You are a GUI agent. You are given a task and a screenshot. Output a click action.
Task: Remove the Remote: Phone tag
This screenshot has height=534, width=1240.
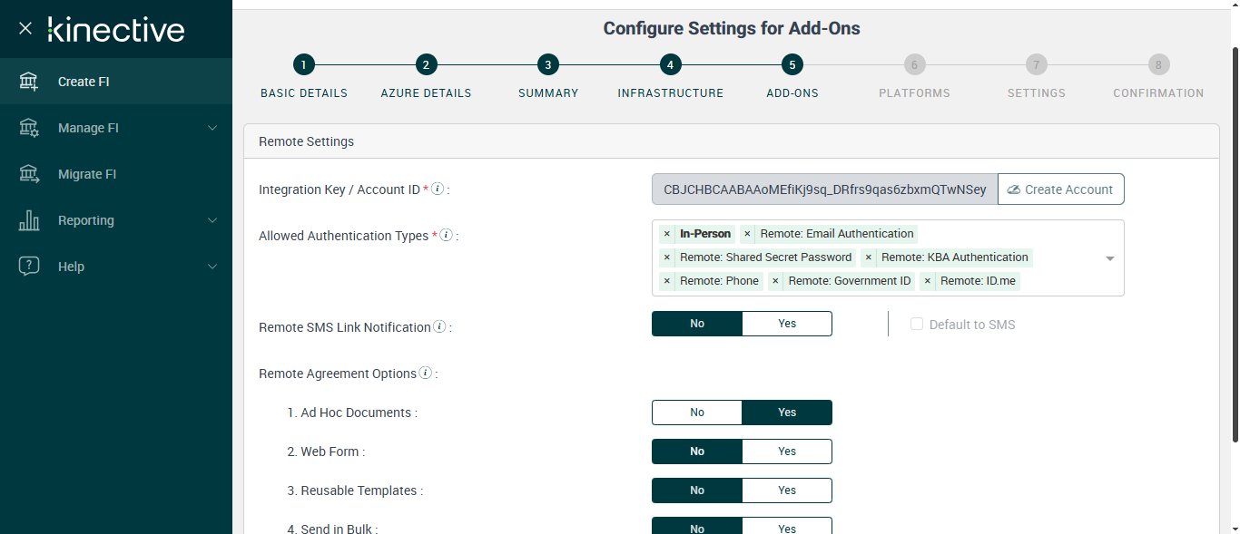(x=667, y=281)
